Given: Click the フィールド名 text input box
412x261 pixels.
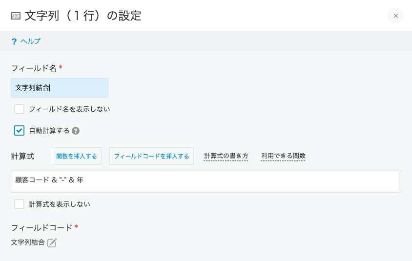Looking at the screenshot, I should [x=60, y=88].
